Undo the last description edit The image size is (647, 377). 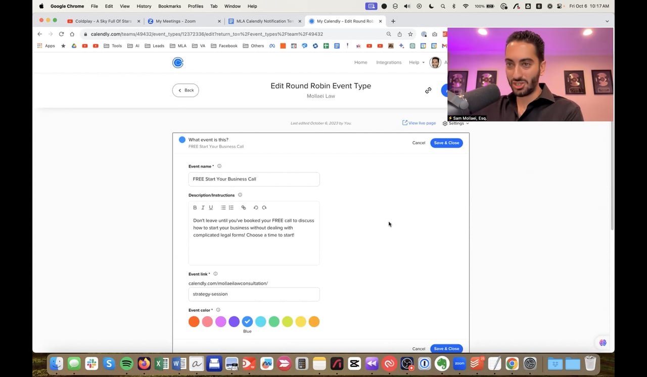point(256,208)
